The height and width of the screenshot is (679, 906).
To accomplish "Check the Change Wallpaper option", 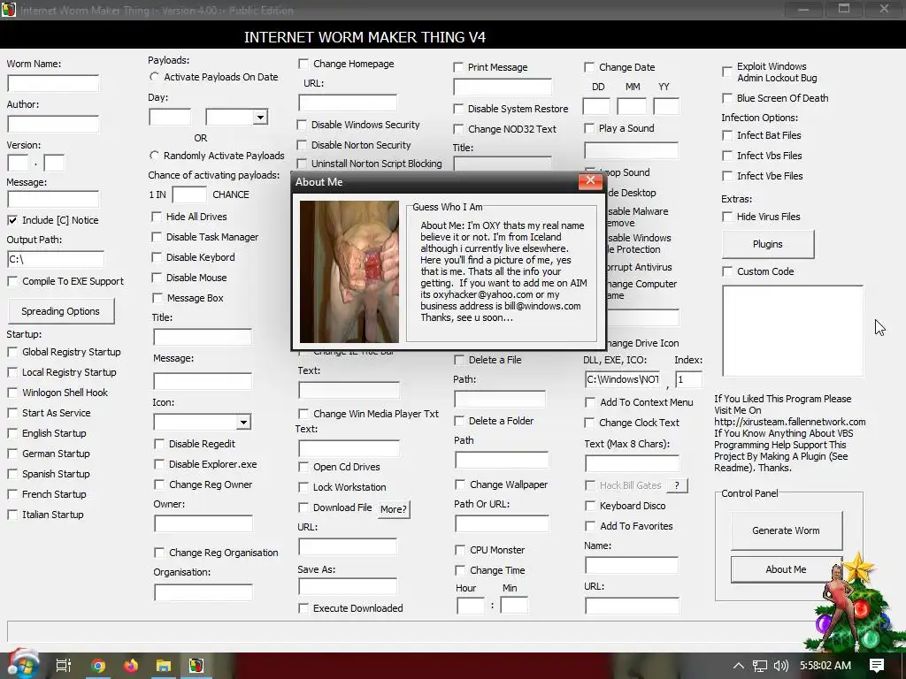I will click(460, 484).
